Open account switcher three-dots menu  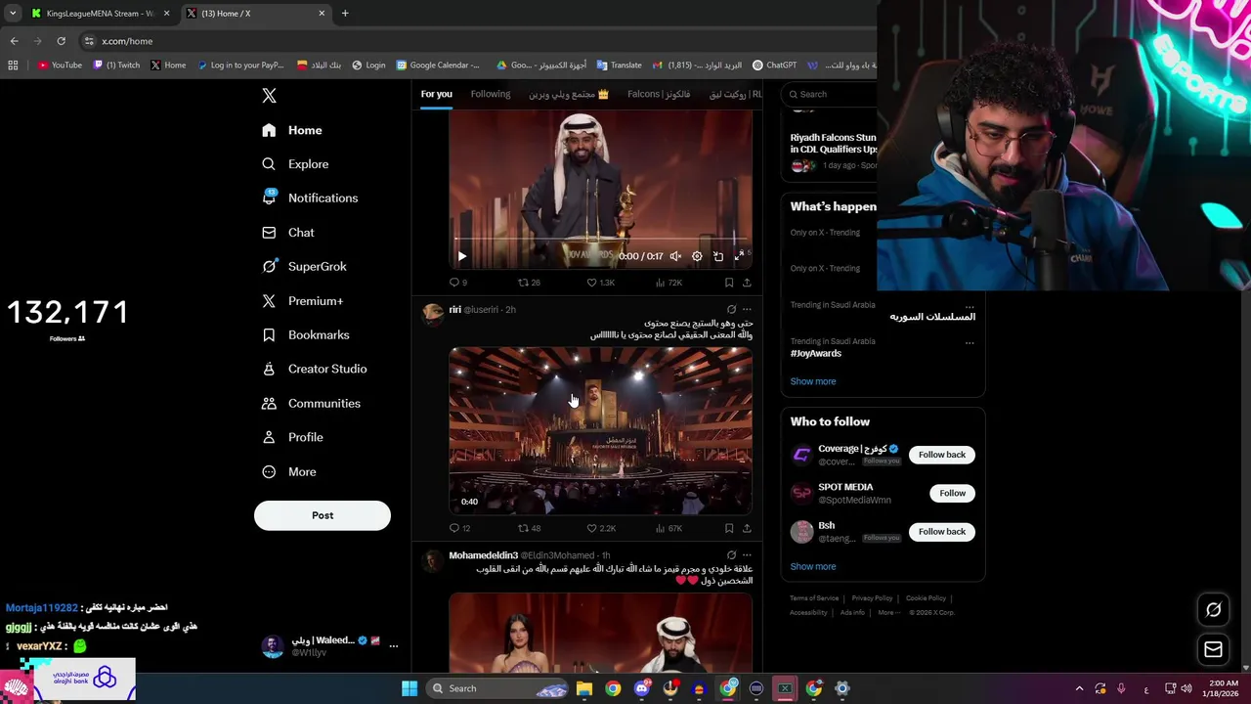click(394, 645)
